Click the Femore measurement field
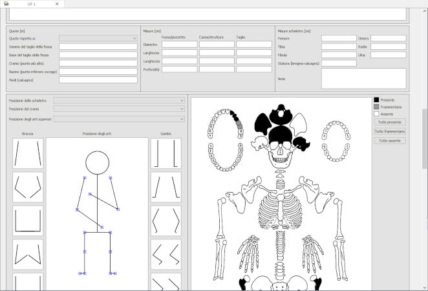428x291 pixels. pos(339,38)
